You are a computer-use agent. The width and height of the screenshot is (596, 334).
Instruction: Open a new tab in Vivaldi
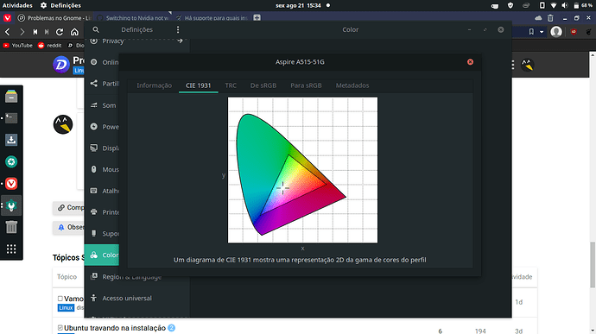coord(257,17)
